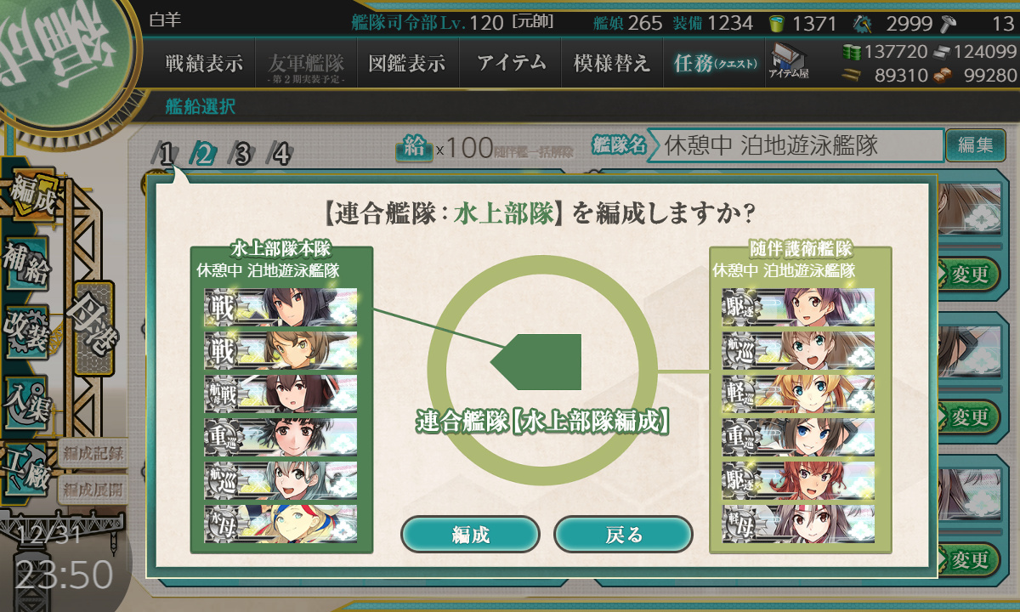The image size is (1020, 612).
Task: Switch to fleet number 3 tab
Action: click(x=242, y=154)
